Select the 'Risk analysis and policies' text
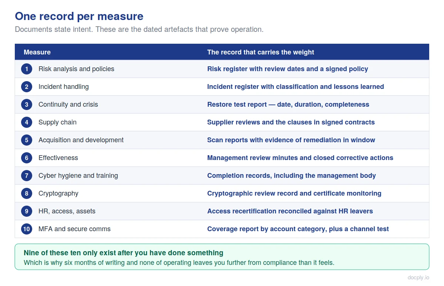This screenshot has height=286, width=444. 76,69
